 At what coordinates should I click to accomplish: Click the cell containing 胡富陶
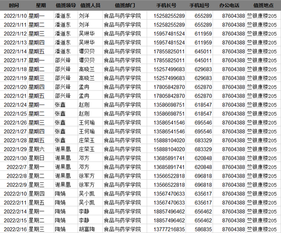[x=87, y=229]
